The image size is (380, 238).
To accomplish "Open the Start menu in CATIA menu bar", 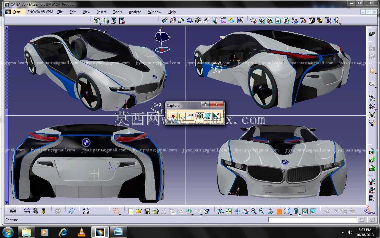I will point(17,12).
